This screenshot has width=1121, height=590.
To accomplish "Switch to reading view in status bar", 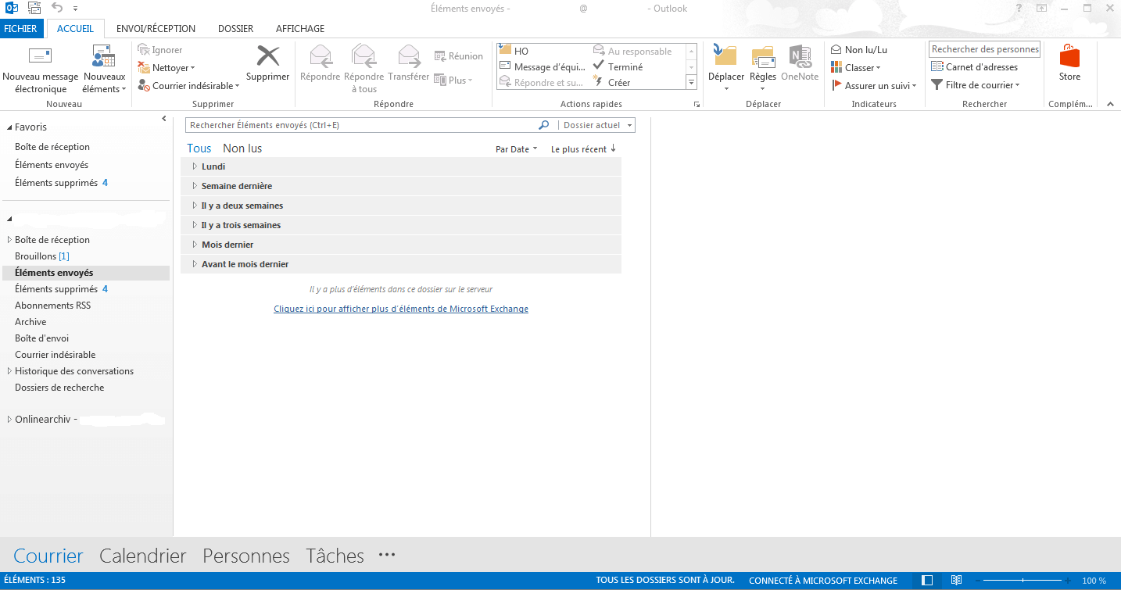I will pos(956,581).
